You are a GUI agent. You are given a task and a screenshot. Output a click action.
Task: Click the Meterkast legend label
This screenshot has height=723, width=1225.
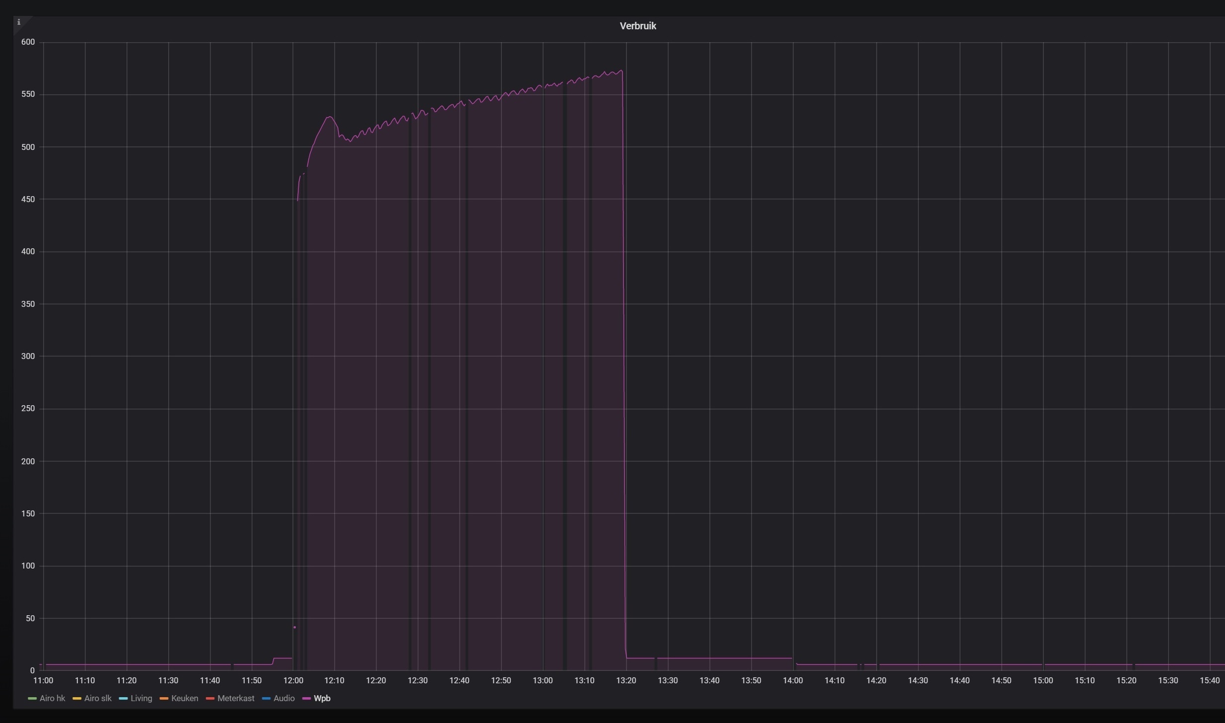236,698
